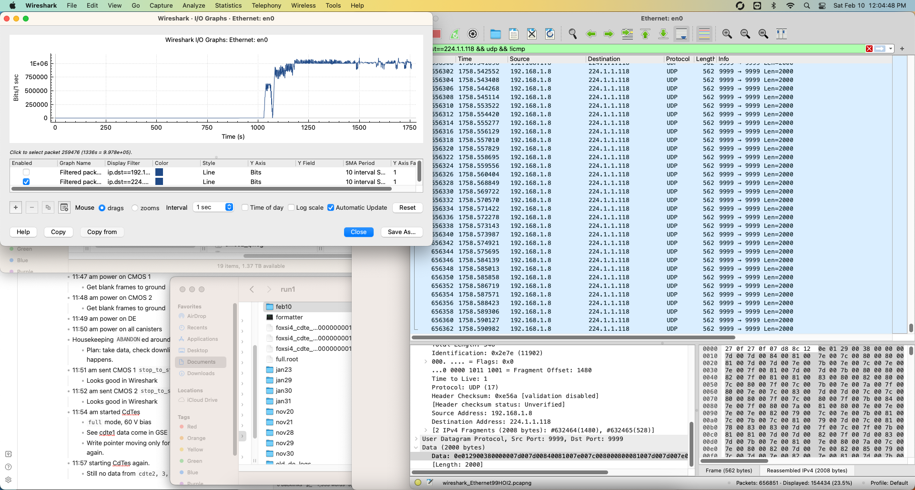Collapse the Data (2000 bytes) section
Screen dimensions: 915x490
(416, 448)
